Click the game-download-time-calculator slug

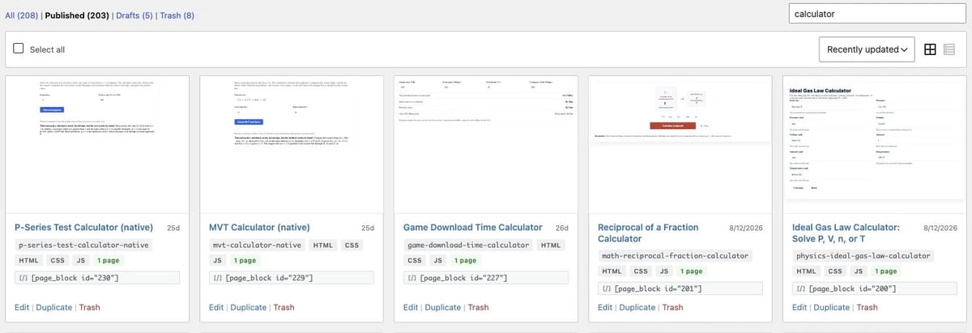(469, 245)
